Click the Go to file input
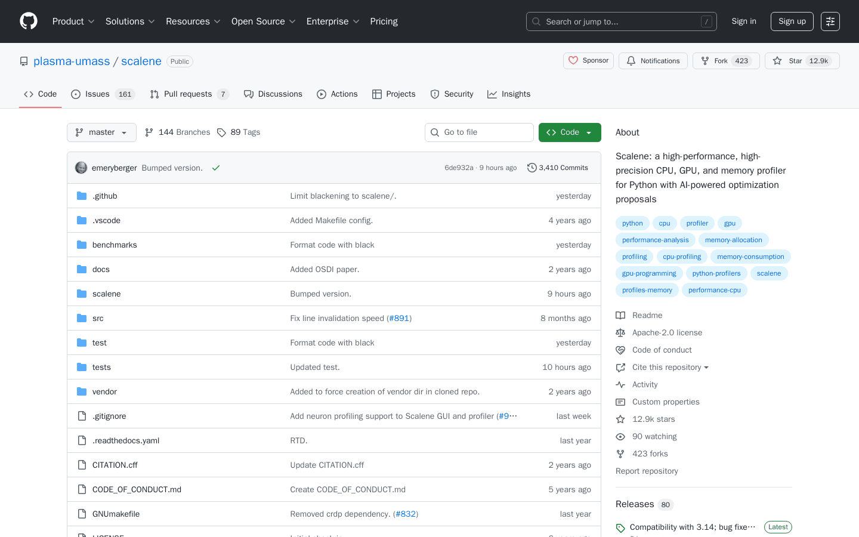859x537 pixels. pos(479,132)
